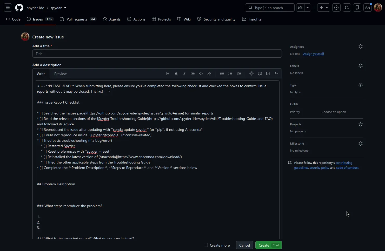Submit with the green Create button
Image resolution: width=385 pixels, height=251 pixels.
point(268,245)
